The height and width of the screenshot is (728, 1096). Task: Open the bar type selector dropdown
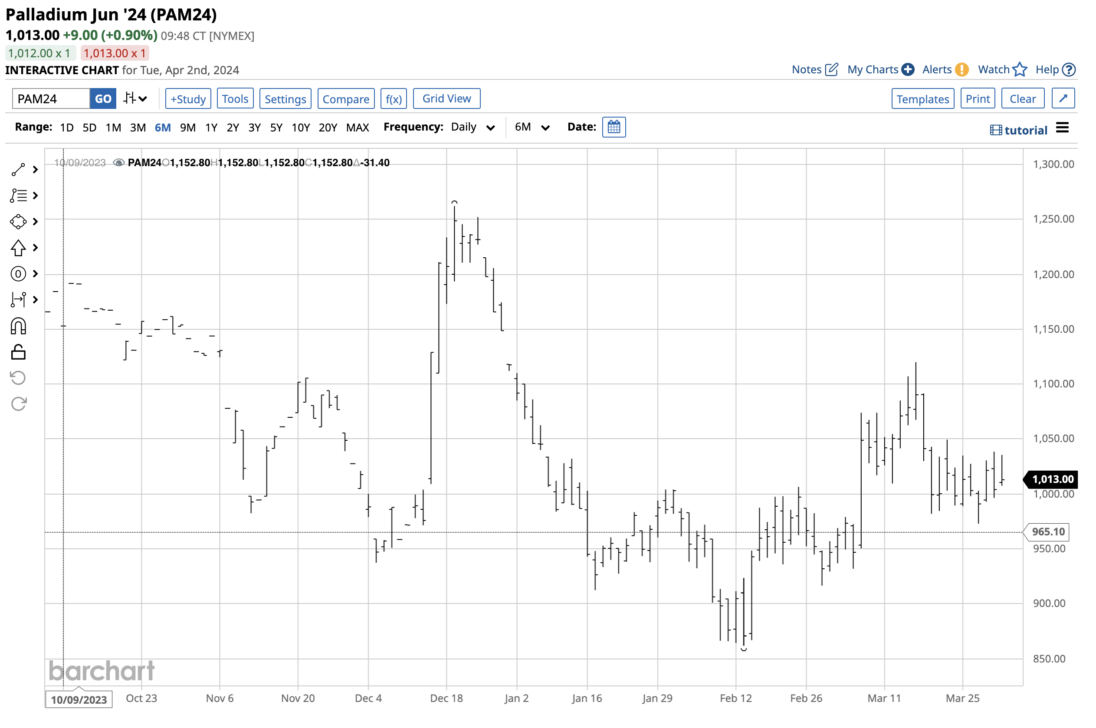tap(135, 98)
